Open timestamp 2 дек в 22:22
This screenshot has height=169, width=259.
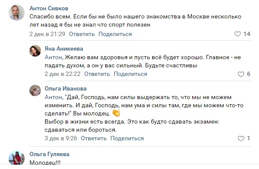tap(62, 74)
